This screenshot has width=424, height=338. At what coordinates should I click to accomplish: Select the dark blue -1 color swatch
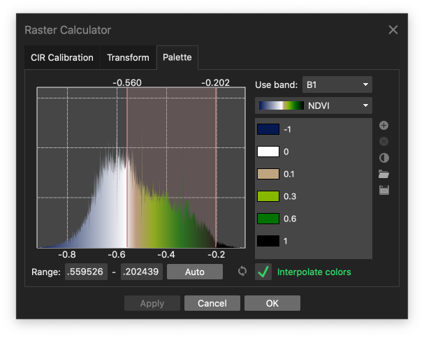click(x=268, y=129)
